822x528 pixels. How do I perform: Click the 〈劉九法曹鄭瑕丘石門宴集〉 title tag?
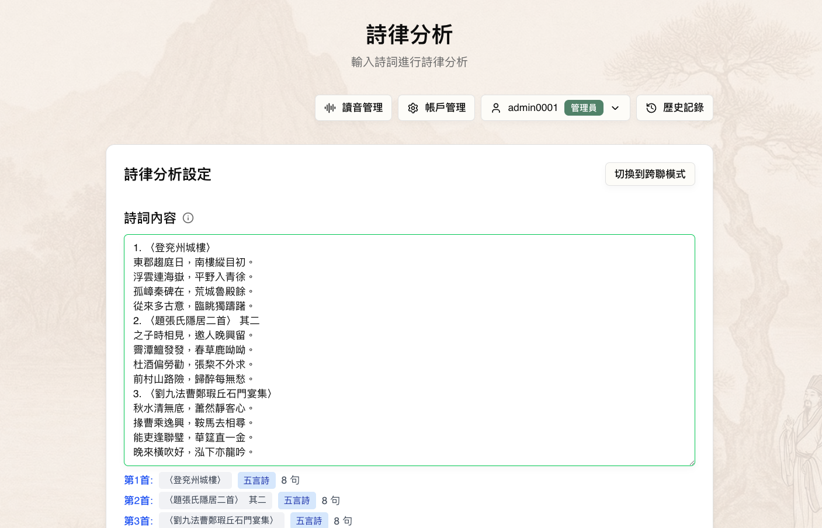tap(221, 520)
